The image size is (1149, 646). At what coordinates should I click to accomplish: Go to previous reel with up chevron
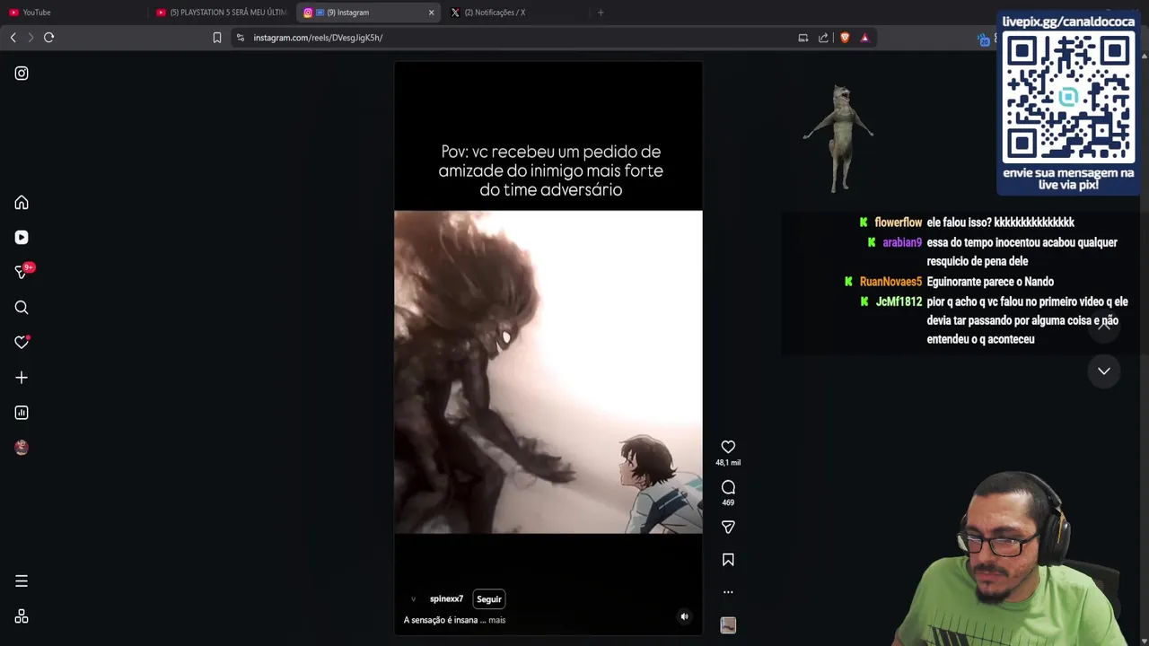click(1104, 326)
